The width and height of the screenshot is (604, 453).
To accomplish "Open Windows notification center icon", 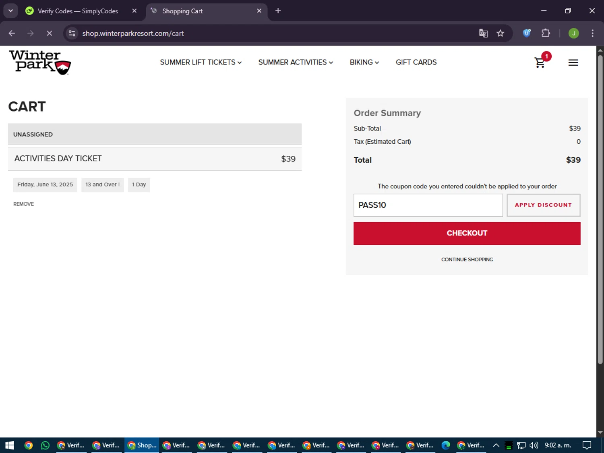I will pyautogui.click(x=587, y=445).
